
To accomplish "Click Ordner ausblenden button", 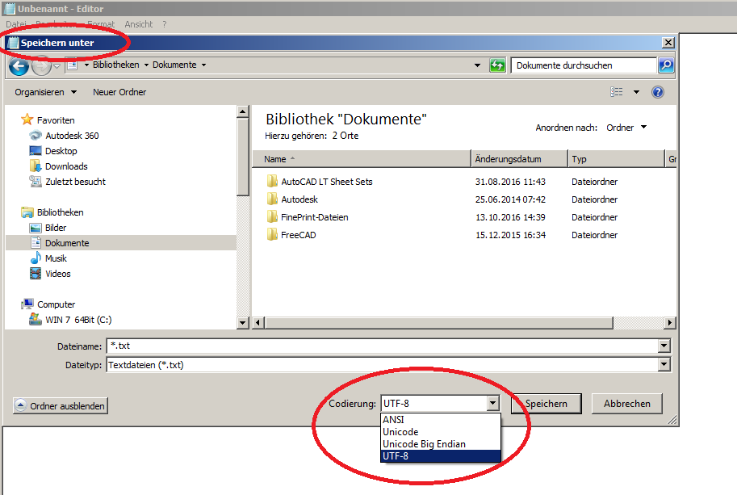I will 61,406.
